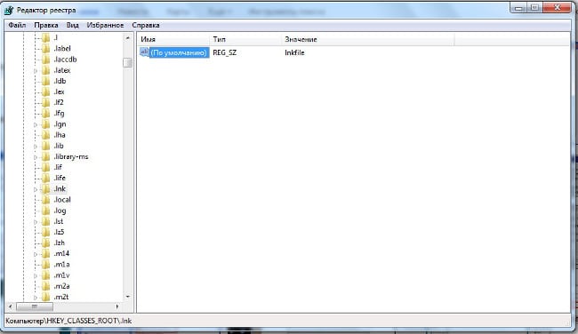
Task: Open the Избранное menu
Action: point(106,25)
